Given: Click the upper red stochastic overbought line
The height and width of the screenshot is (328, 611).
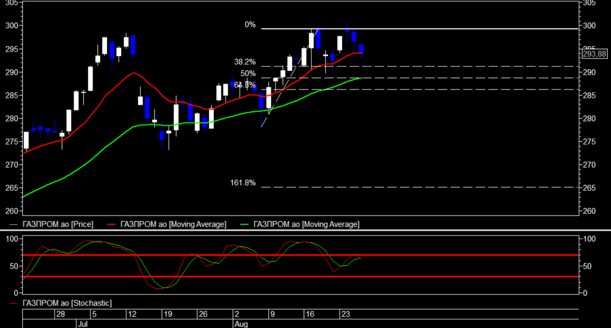Looking at the screenshot, I should click(x=300, y=255).
